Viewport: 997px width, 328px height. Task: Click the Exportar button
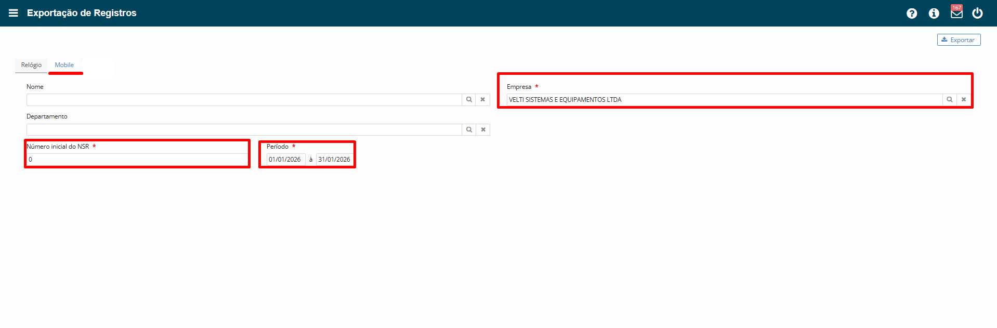tap(959, 40)
